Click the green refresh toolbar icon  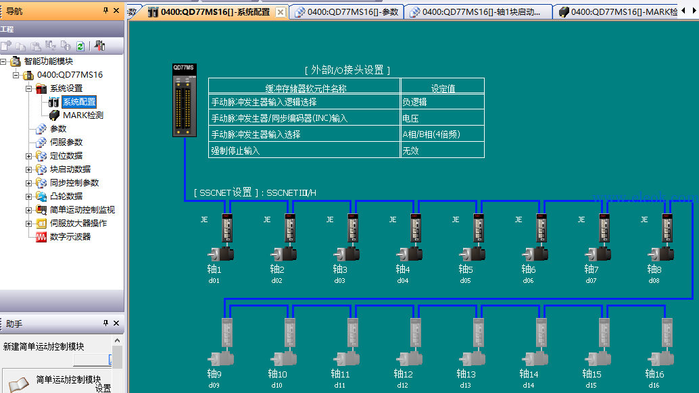pyautogui.click(x=80, y=46)
